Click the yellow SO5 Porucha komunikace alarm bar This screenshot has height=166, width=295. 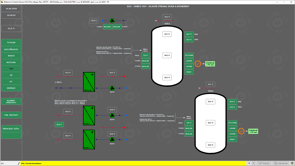[130, 163]
